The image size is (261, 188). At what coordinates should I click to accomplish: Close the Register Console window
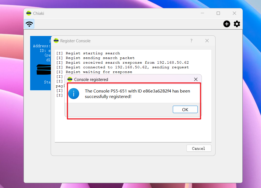point(207,41)
